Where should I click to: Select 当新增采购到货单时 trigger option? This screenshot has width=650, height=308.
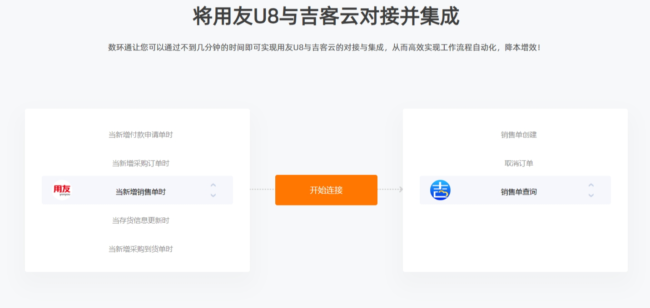coord(140,249)
